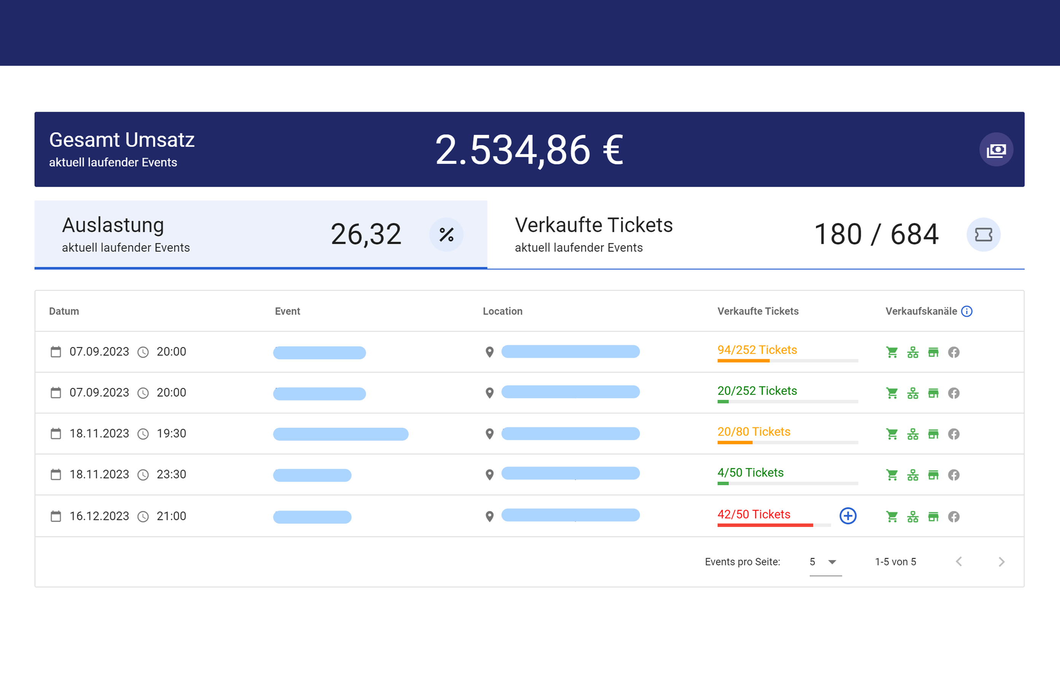Go to the next page of events
Viewport: 1060px width, 684px height.
pyautogui.click(x=1001, y=562)
